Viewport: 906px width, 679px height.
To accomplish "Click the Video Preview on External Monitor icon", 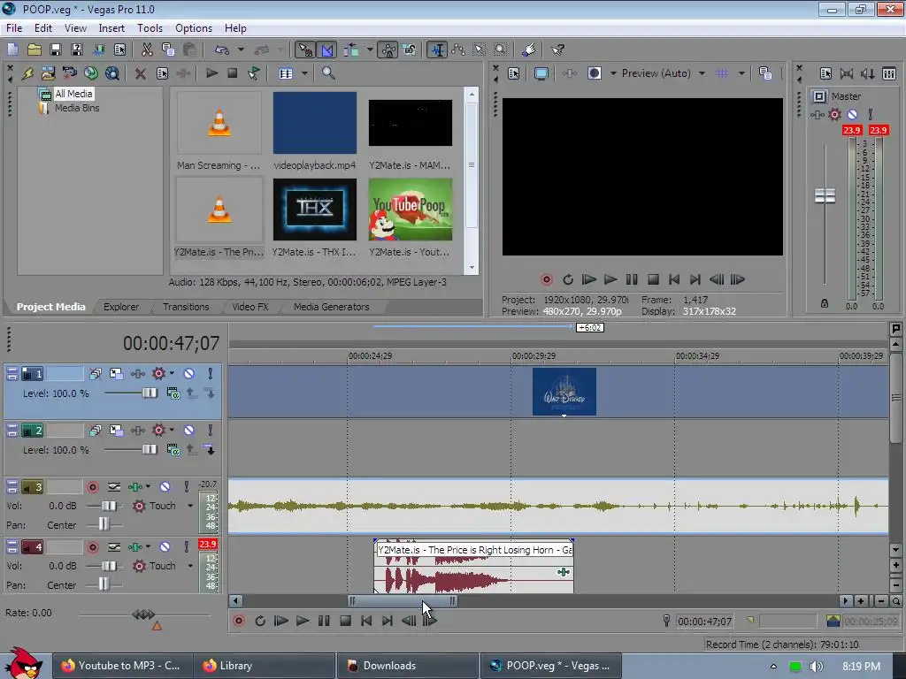I will pos(541,73).
